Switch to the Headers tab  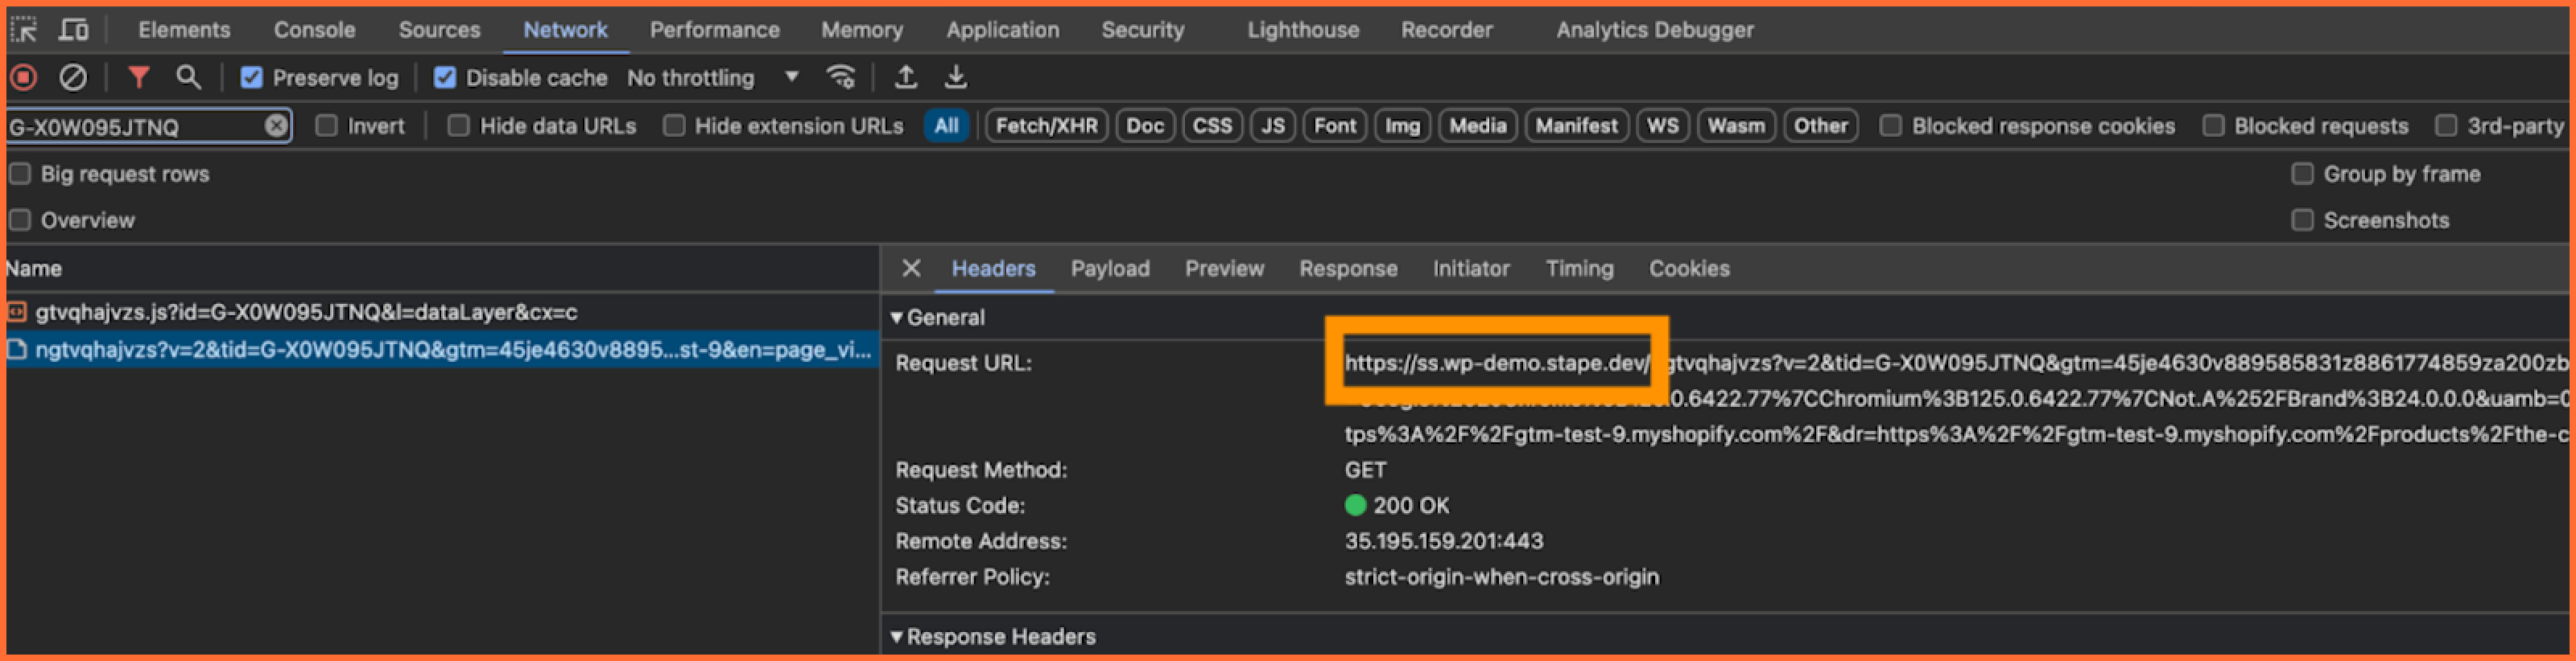(994, 269)
